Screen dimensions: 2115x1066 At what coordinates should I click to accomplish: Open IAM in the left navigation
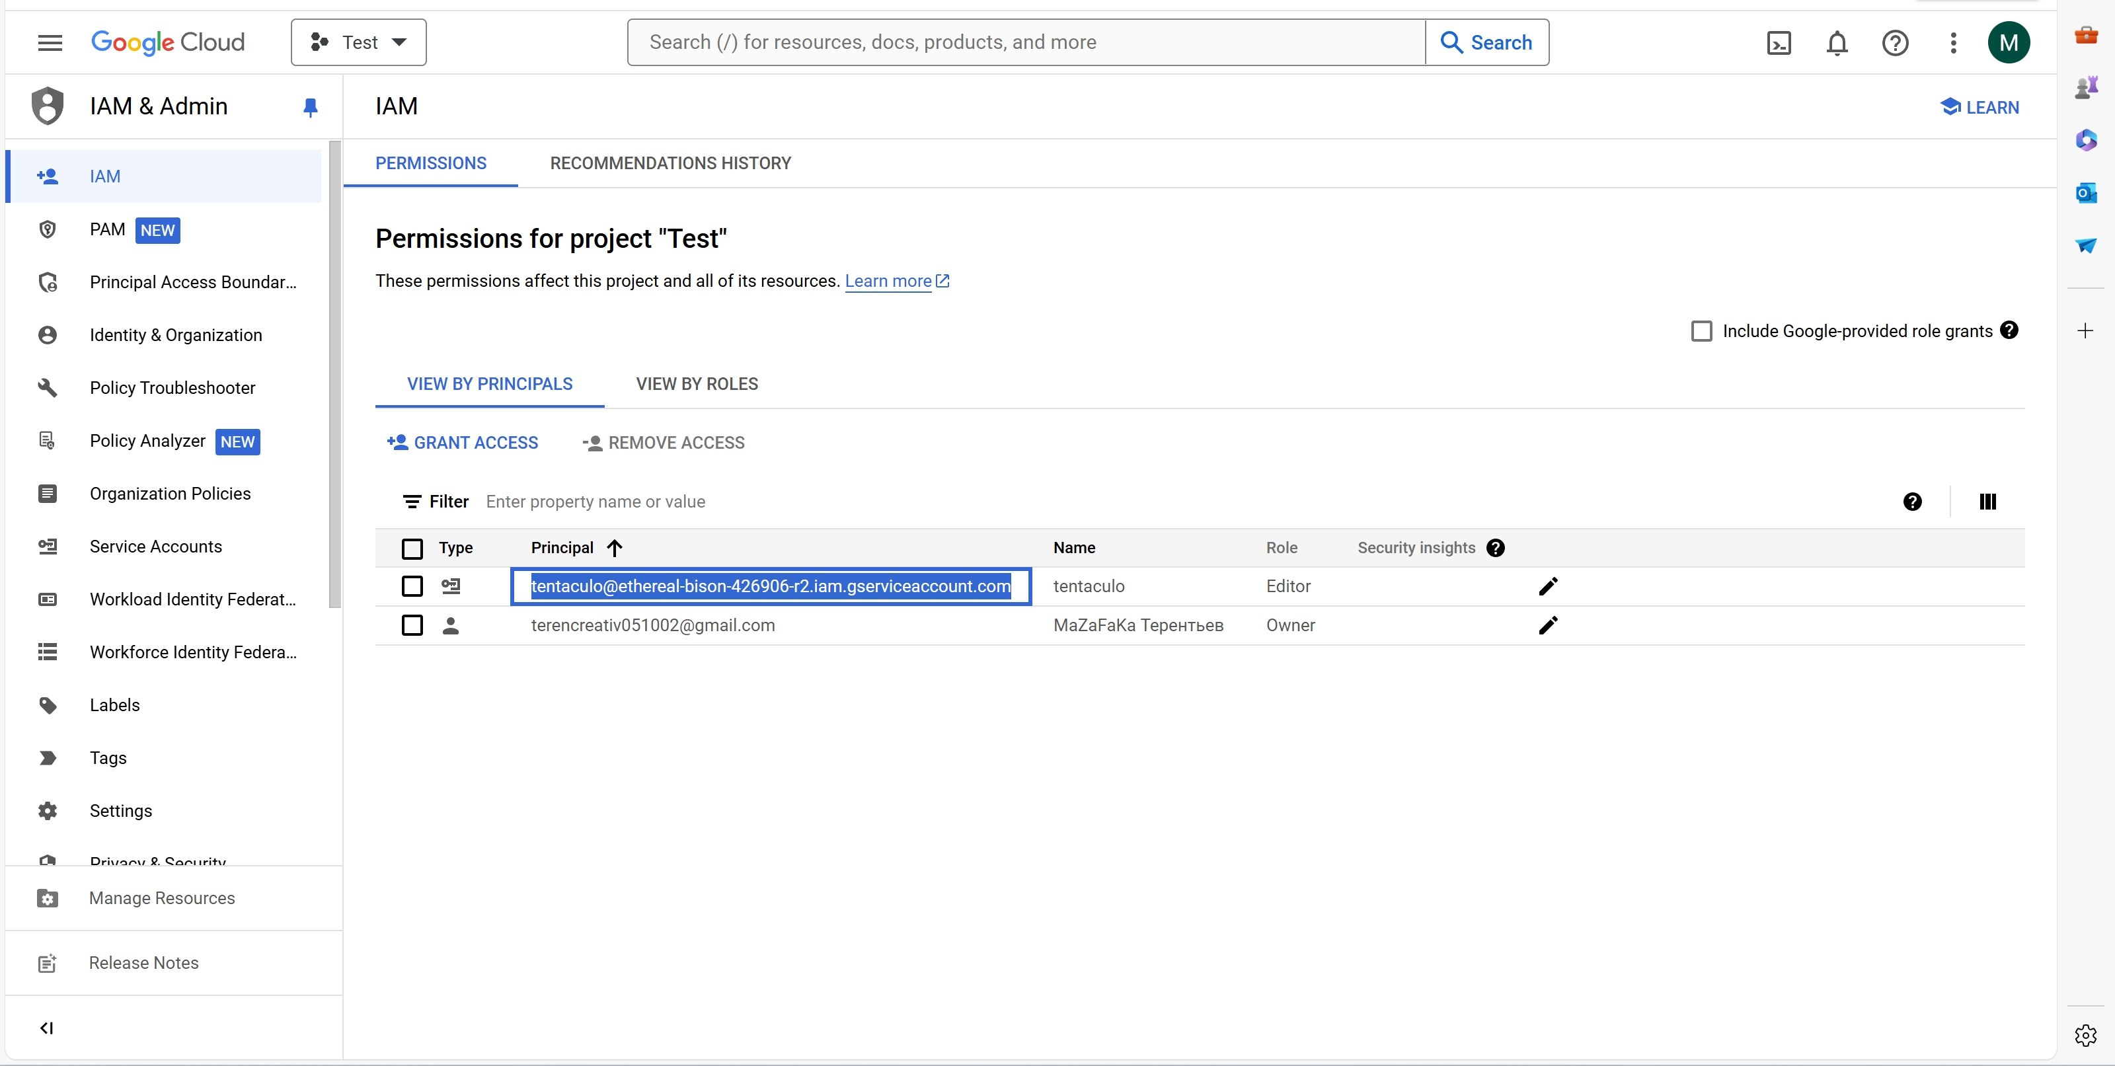pyautogui.click(x=164, y=176)
